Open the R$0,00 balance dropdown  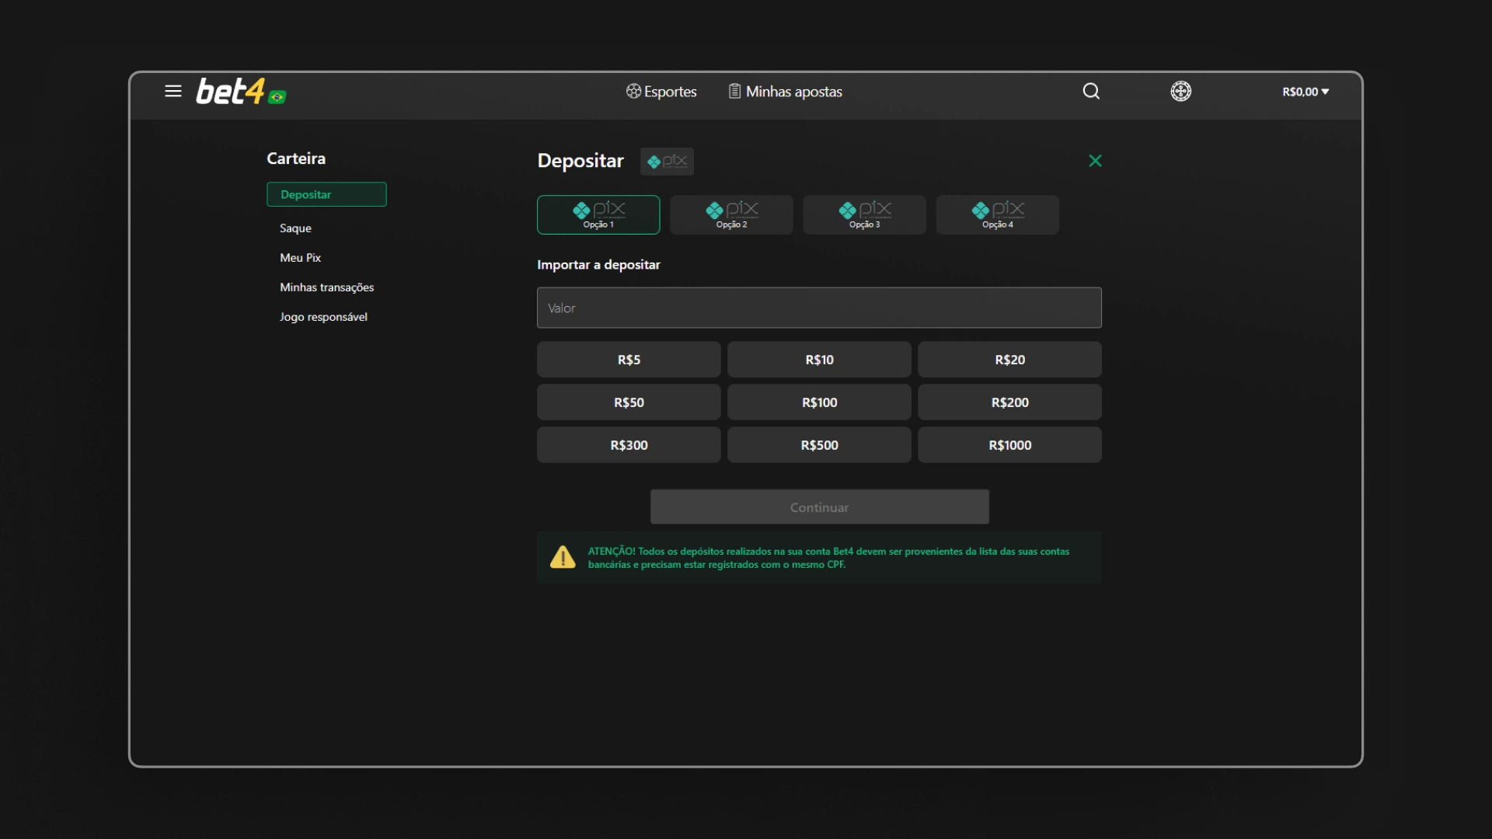click(1305, 91)
